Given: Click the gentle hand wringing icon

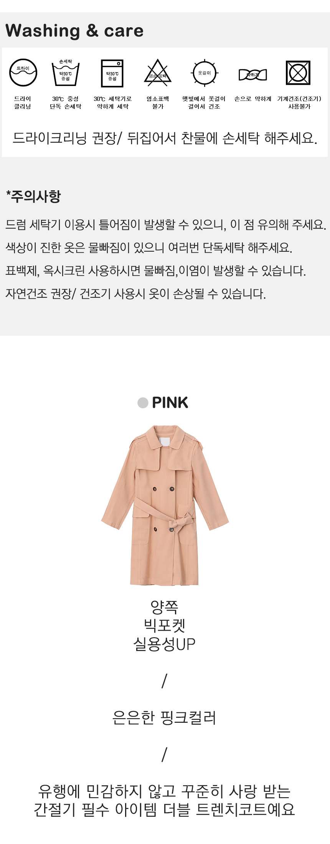Looking at the screenshot, I should click(x=252, y=75).
